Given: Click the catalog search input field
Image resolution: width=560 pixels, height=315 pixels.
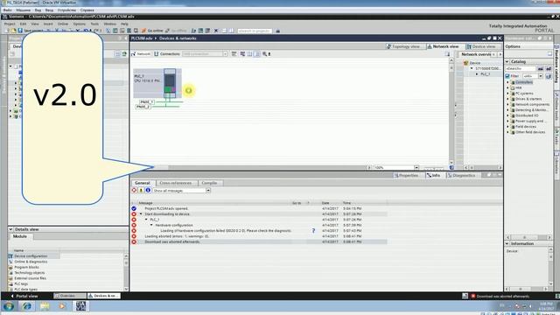Looking at the screenshot, I should coord(521,68).
